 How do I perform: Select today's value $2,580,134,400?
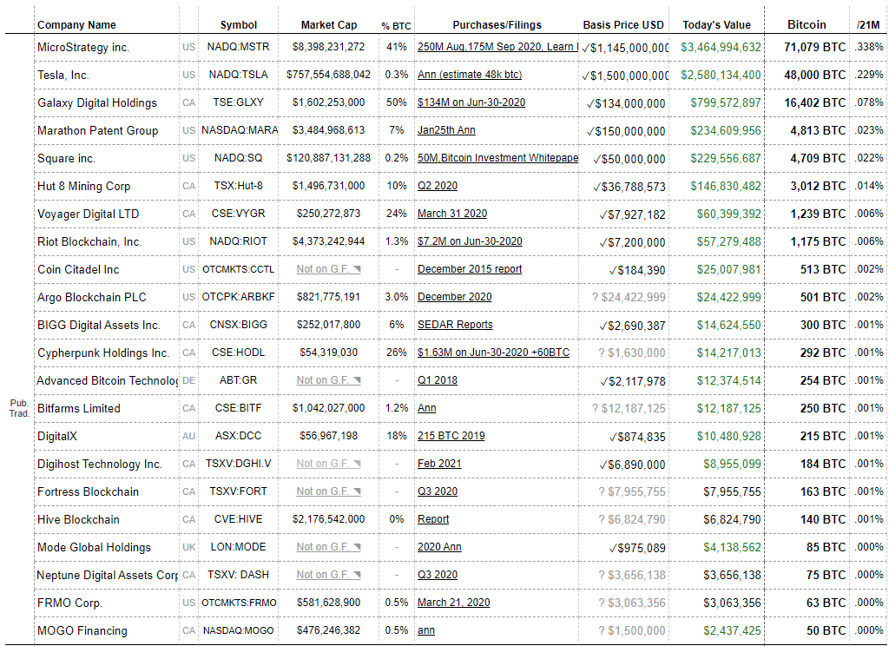click(716, 75)
